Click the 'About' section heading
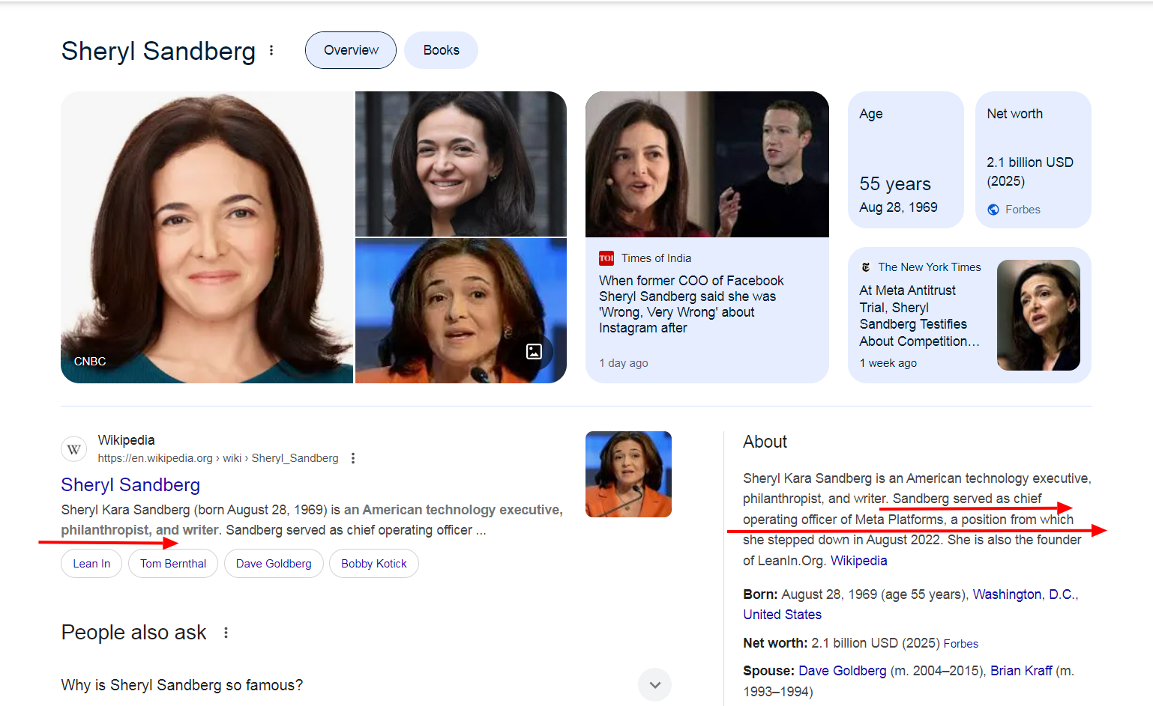This screenshot has width=1153, height=706. (765, 442)
